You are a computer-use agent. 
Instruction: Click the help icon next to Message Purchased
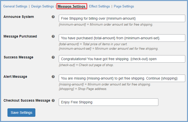pyautogui.click(x=53, y=36)
